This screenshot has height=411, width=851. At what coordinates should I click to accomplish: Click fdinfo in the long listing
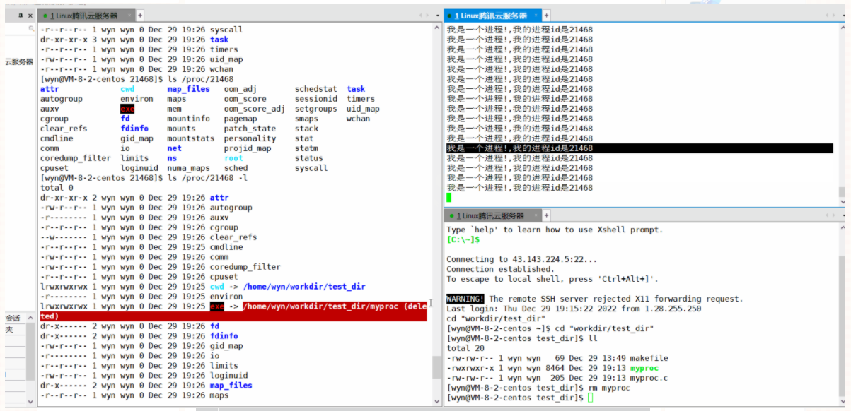(x=224, y=336)
